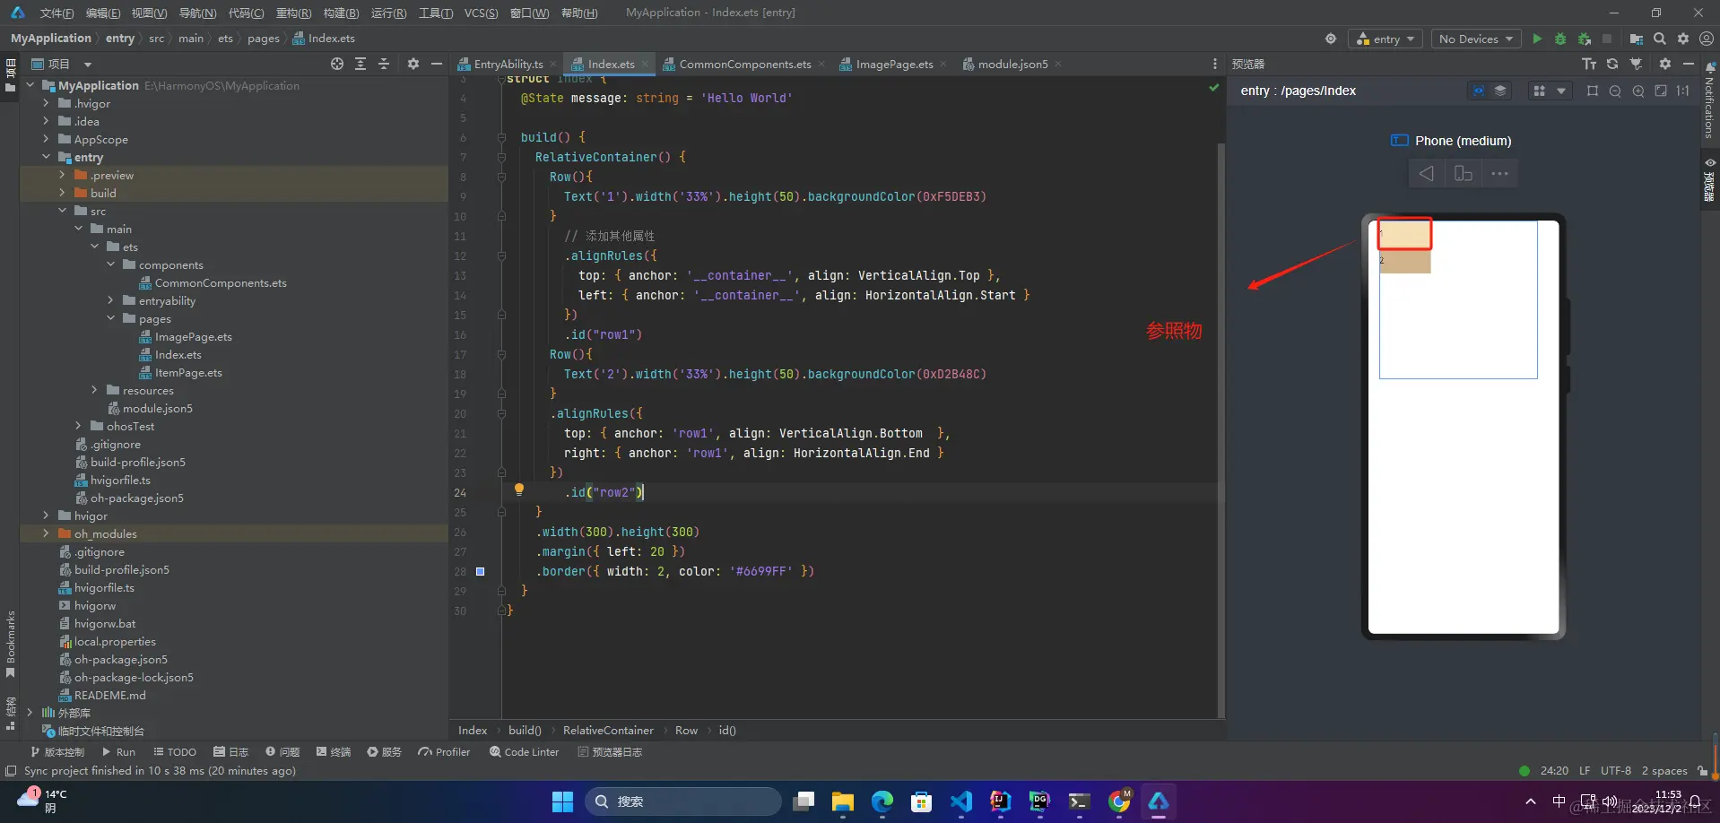The height and width of the screenshot is (823, 1720).
Task: Open the 预览器日志 tool window
Action: [x=610, y=752]
